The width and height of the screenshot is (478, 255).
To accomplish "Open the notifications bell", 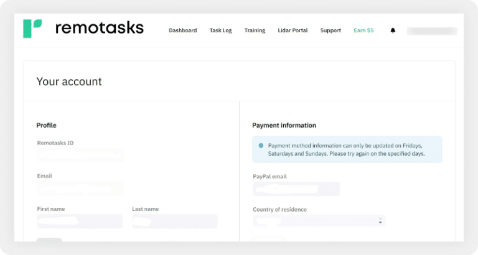I will point(393,30).
